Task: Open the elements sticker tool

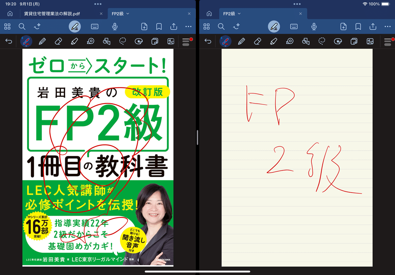Action: [139, 41]
